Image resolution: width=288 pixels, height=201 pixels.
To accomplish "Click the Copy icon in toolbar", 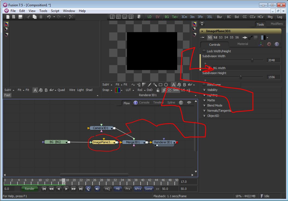I will [34, 17].
